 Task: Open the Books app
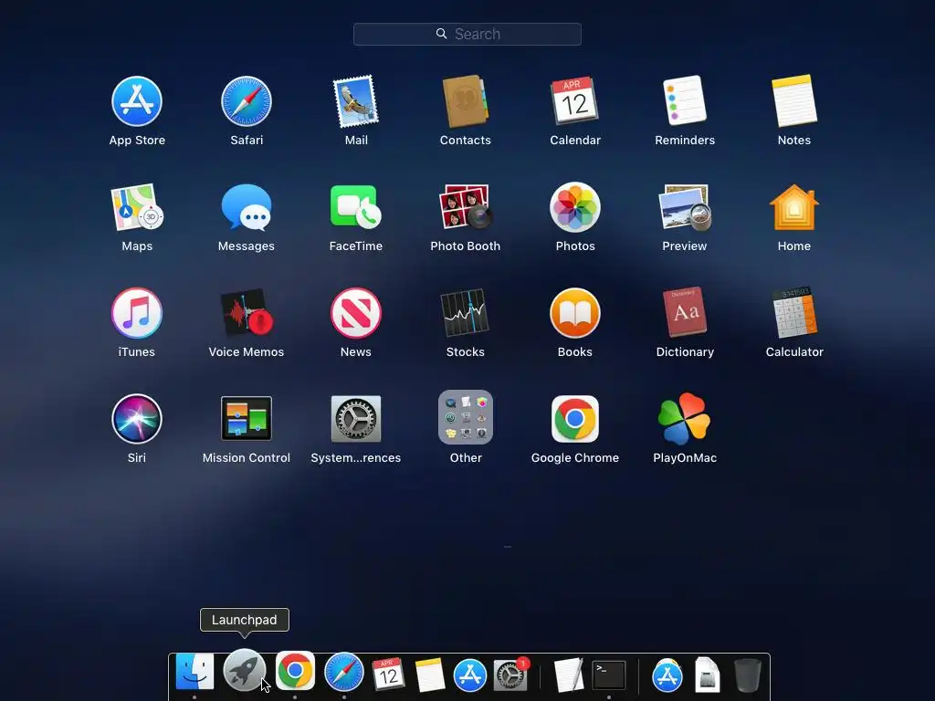click(575, 313)
